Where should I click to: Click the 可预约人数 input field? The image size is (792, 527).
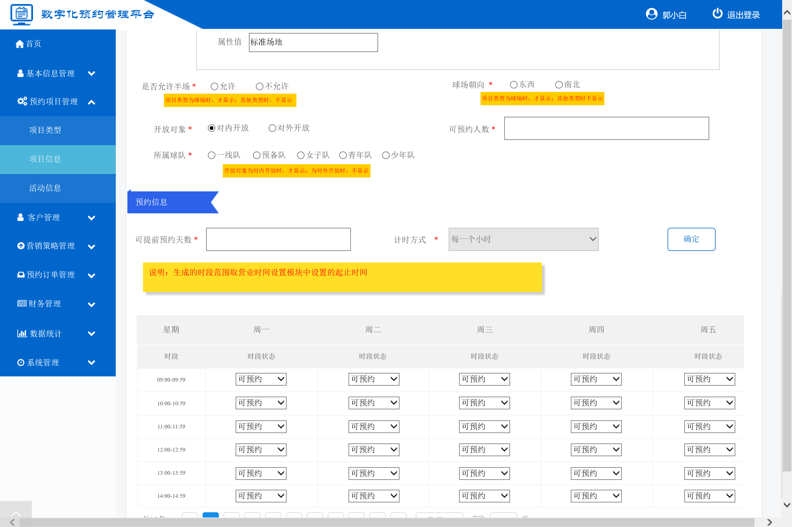[607, 128]
